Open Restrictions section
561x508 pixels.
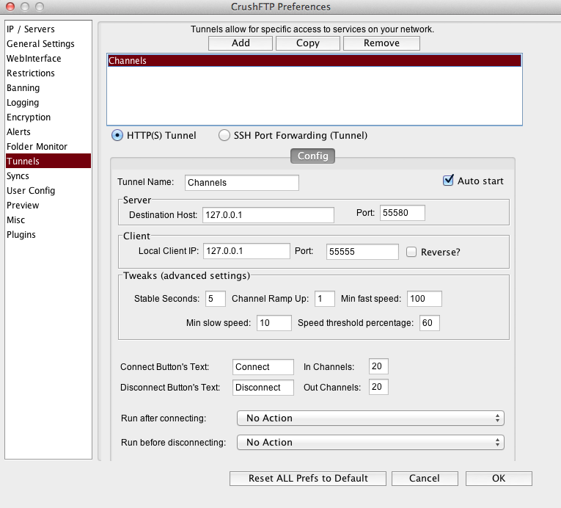coord(48,73)
